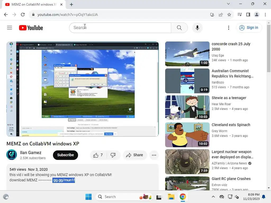Reload the current page
The width and height of the screenshot is (271, 203).
23,15
